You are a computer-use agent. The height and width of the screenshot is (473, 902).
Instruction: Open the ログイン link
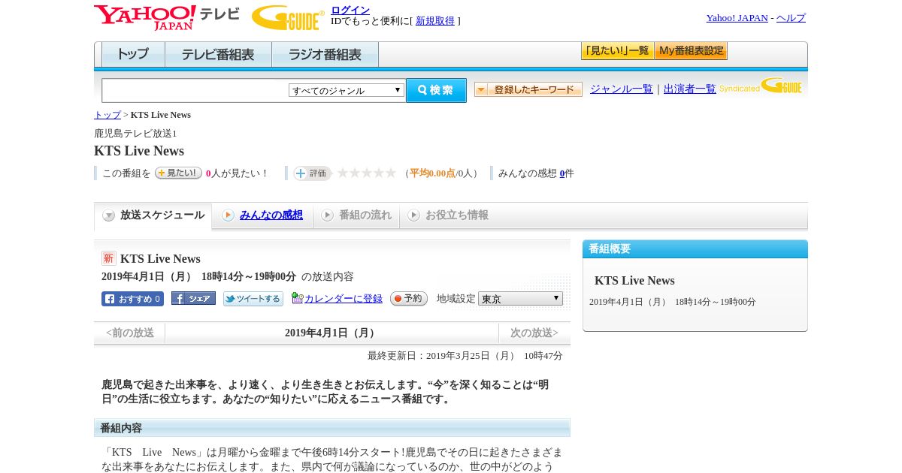pos(350,10)
